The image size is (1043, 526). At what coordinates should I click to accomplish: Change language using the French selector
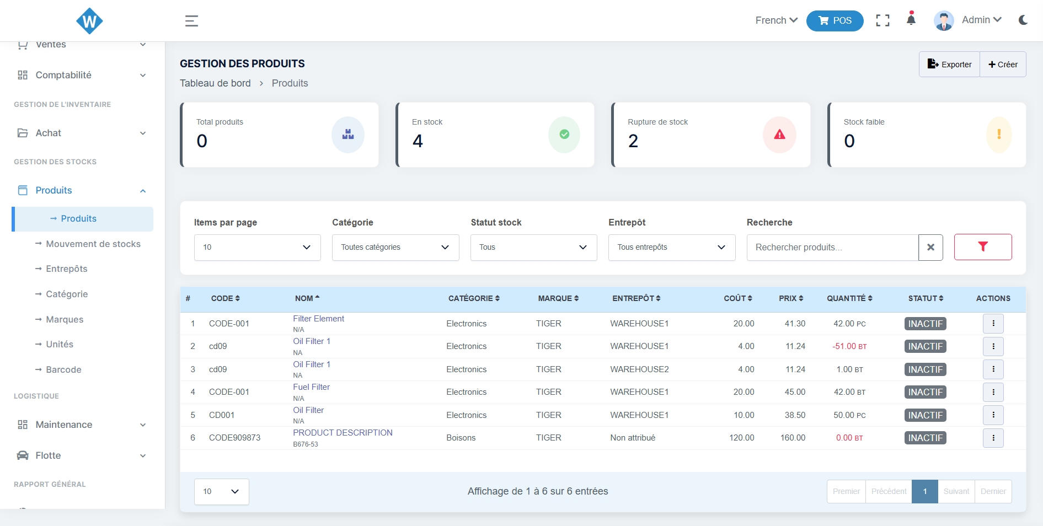(776, 20)
